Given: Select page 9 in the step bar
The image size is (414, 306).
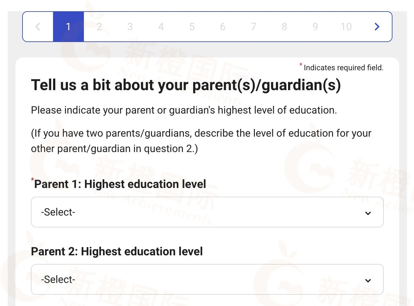Looking at the screenshot, I should pyautogui.click(x=315, y=27).
